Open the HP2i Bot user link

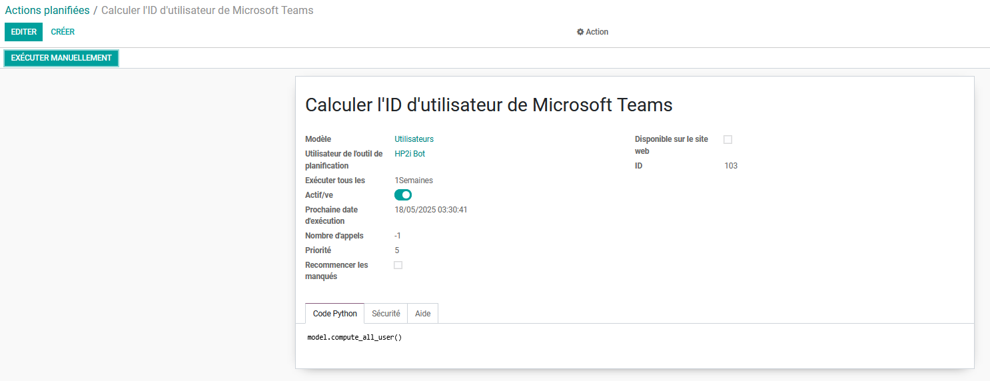pyautogui.click(x=410, y=154)
